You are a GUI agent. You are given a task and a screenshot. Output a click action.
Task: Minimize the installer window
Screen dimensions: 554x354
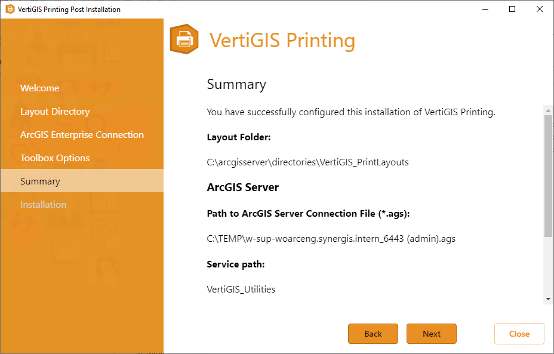pyautogui.click(x=485, y=9)
